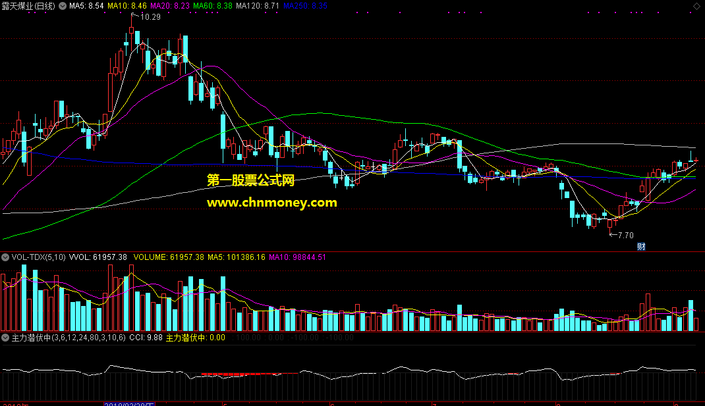The height and width of the screenshot is (406, 705).
Task: Click the VVOL: 61957.38 value
Action: click(x=98, y=257)
